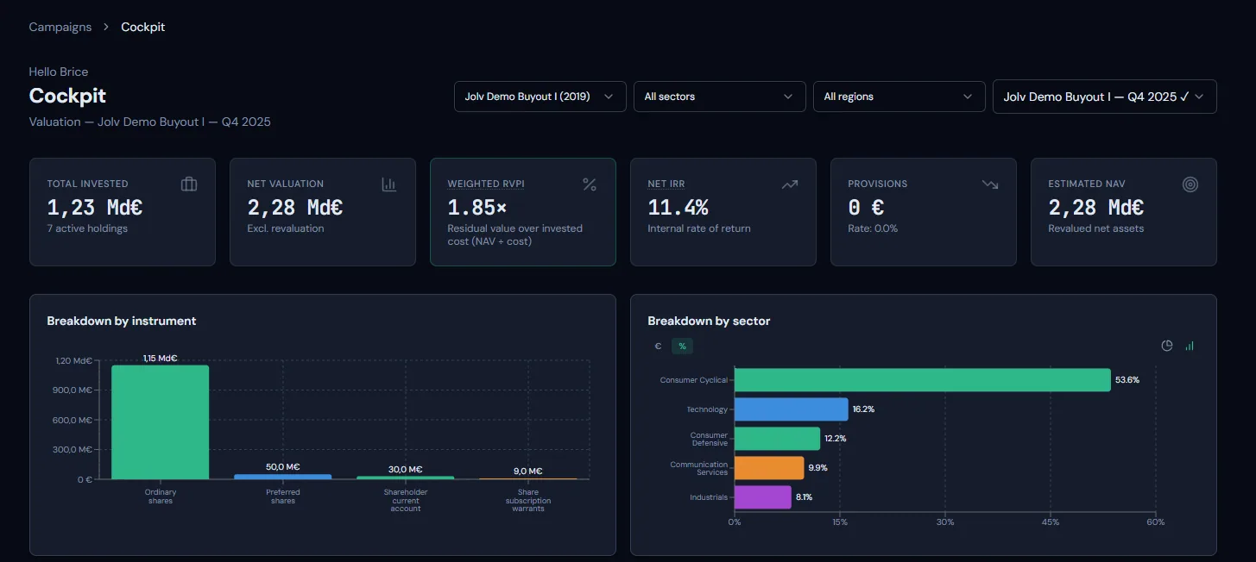
Task: Select the Provisions KPI card
Action: pyautogui.click(x=924, y=212)
